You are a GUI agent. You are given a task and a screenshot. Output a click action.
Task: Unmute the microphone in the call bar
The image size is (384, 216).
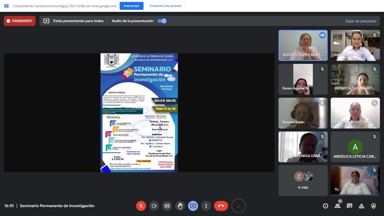tap(141, 206)
